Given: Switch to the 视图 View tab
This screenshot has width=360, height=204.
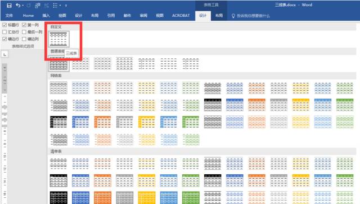Looking at the screenshot, I should click(x=160, y=16).
